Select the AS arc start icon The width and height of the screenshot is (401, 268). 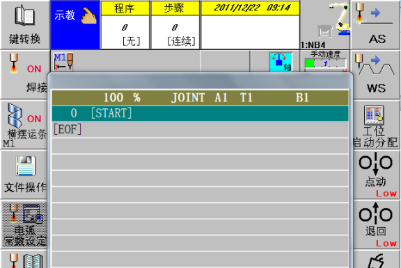coord(375,25)
